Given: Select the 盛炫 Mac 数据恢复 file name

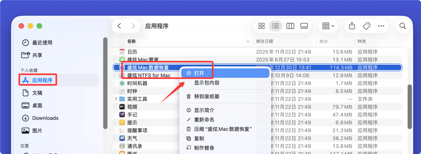Looking at the screenshot, I should pyautogui.click(x=148, y=68).
